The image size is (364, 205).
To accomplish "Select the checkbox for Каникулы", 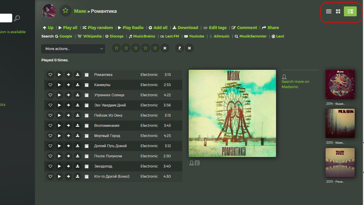I will coord(86,85).
